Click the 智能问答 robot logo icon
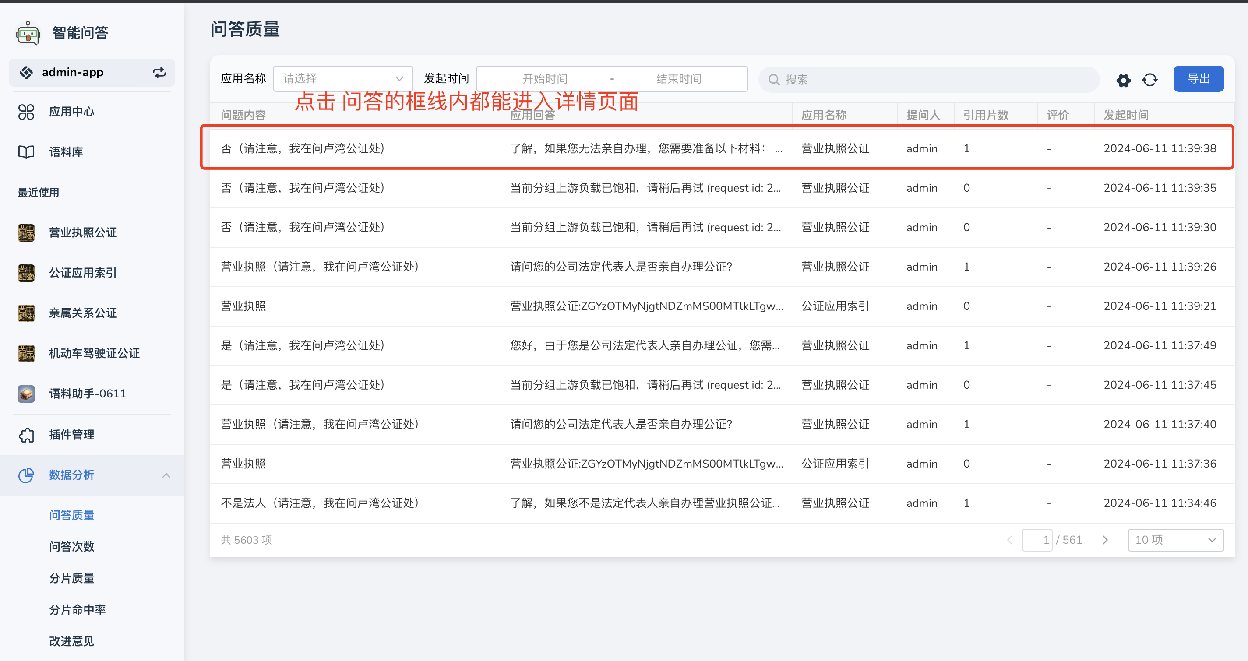Screen dimensions: 1248x661 pos(28,33)
